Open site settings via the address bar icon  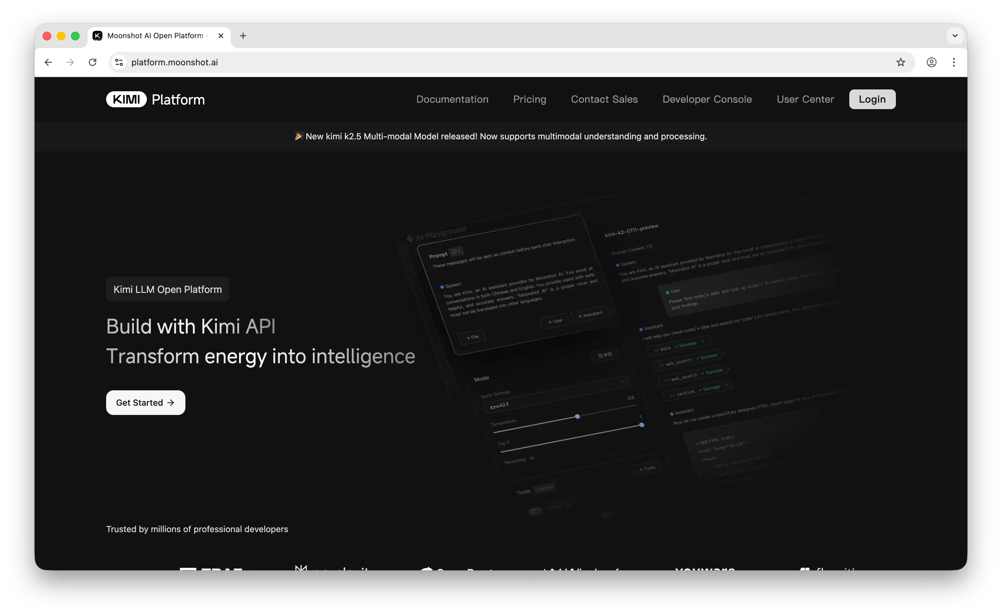tap(119, 62)
